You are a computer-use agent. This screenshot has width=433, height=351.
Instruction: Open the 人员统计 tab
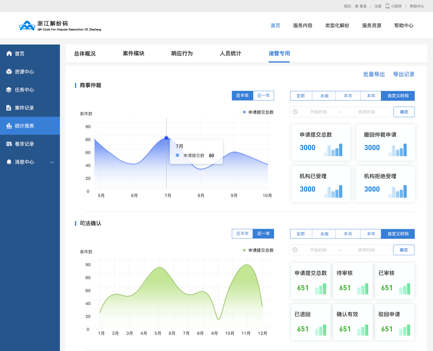(230, 54)
